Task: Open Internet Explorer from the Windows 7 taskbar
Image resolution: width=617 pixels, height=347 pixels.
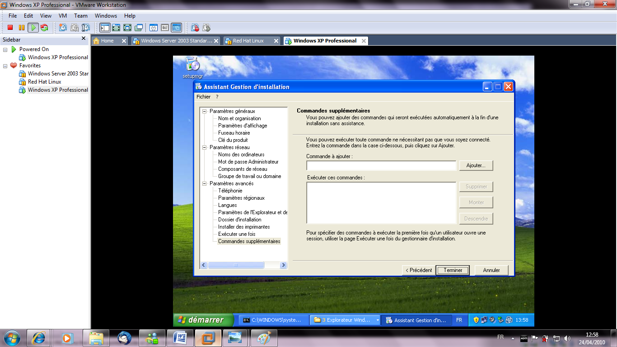Action: pos(38,338)
